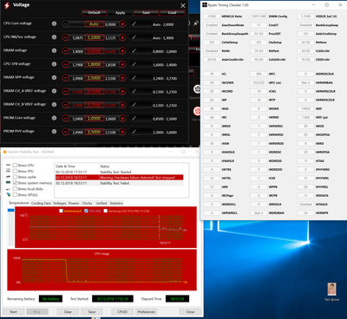Click the Apply button in Voltage window
The height and width of the screenshot is (319, 347).
[x=120, y=13]
